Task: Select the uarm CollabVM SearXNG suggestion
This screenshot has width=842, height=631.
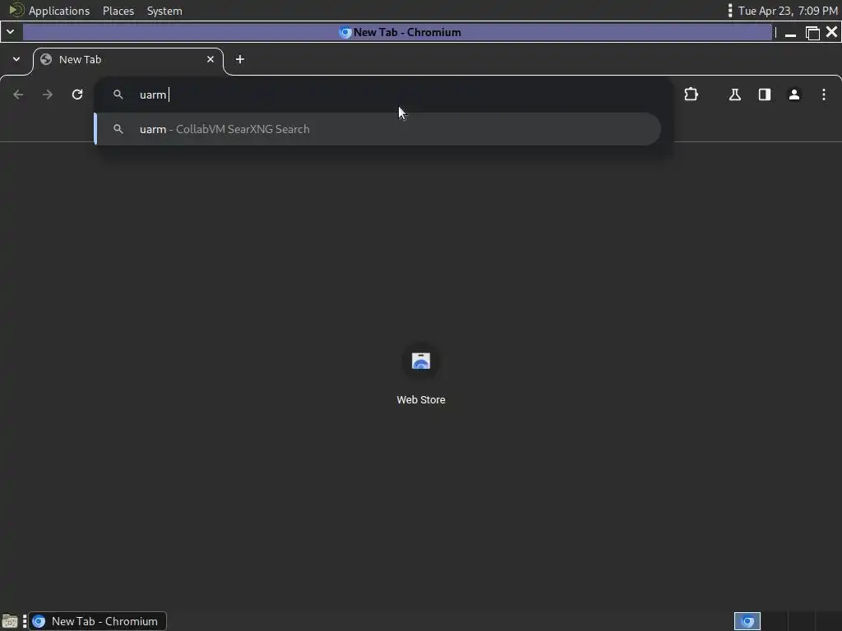Action: point(377,129)
